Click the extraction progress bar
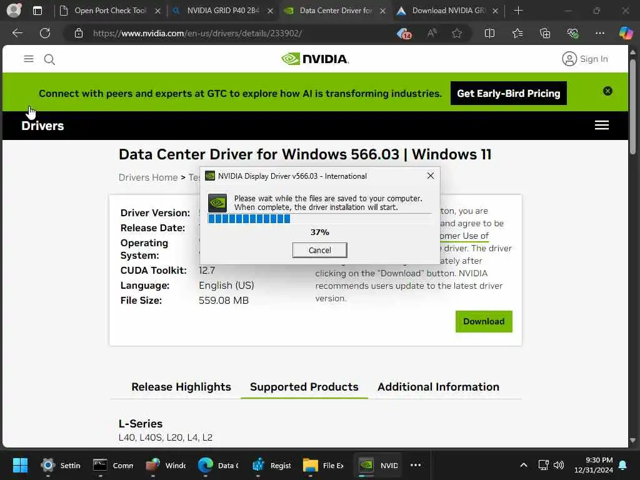640x480 pixels. tap(319, 219)
